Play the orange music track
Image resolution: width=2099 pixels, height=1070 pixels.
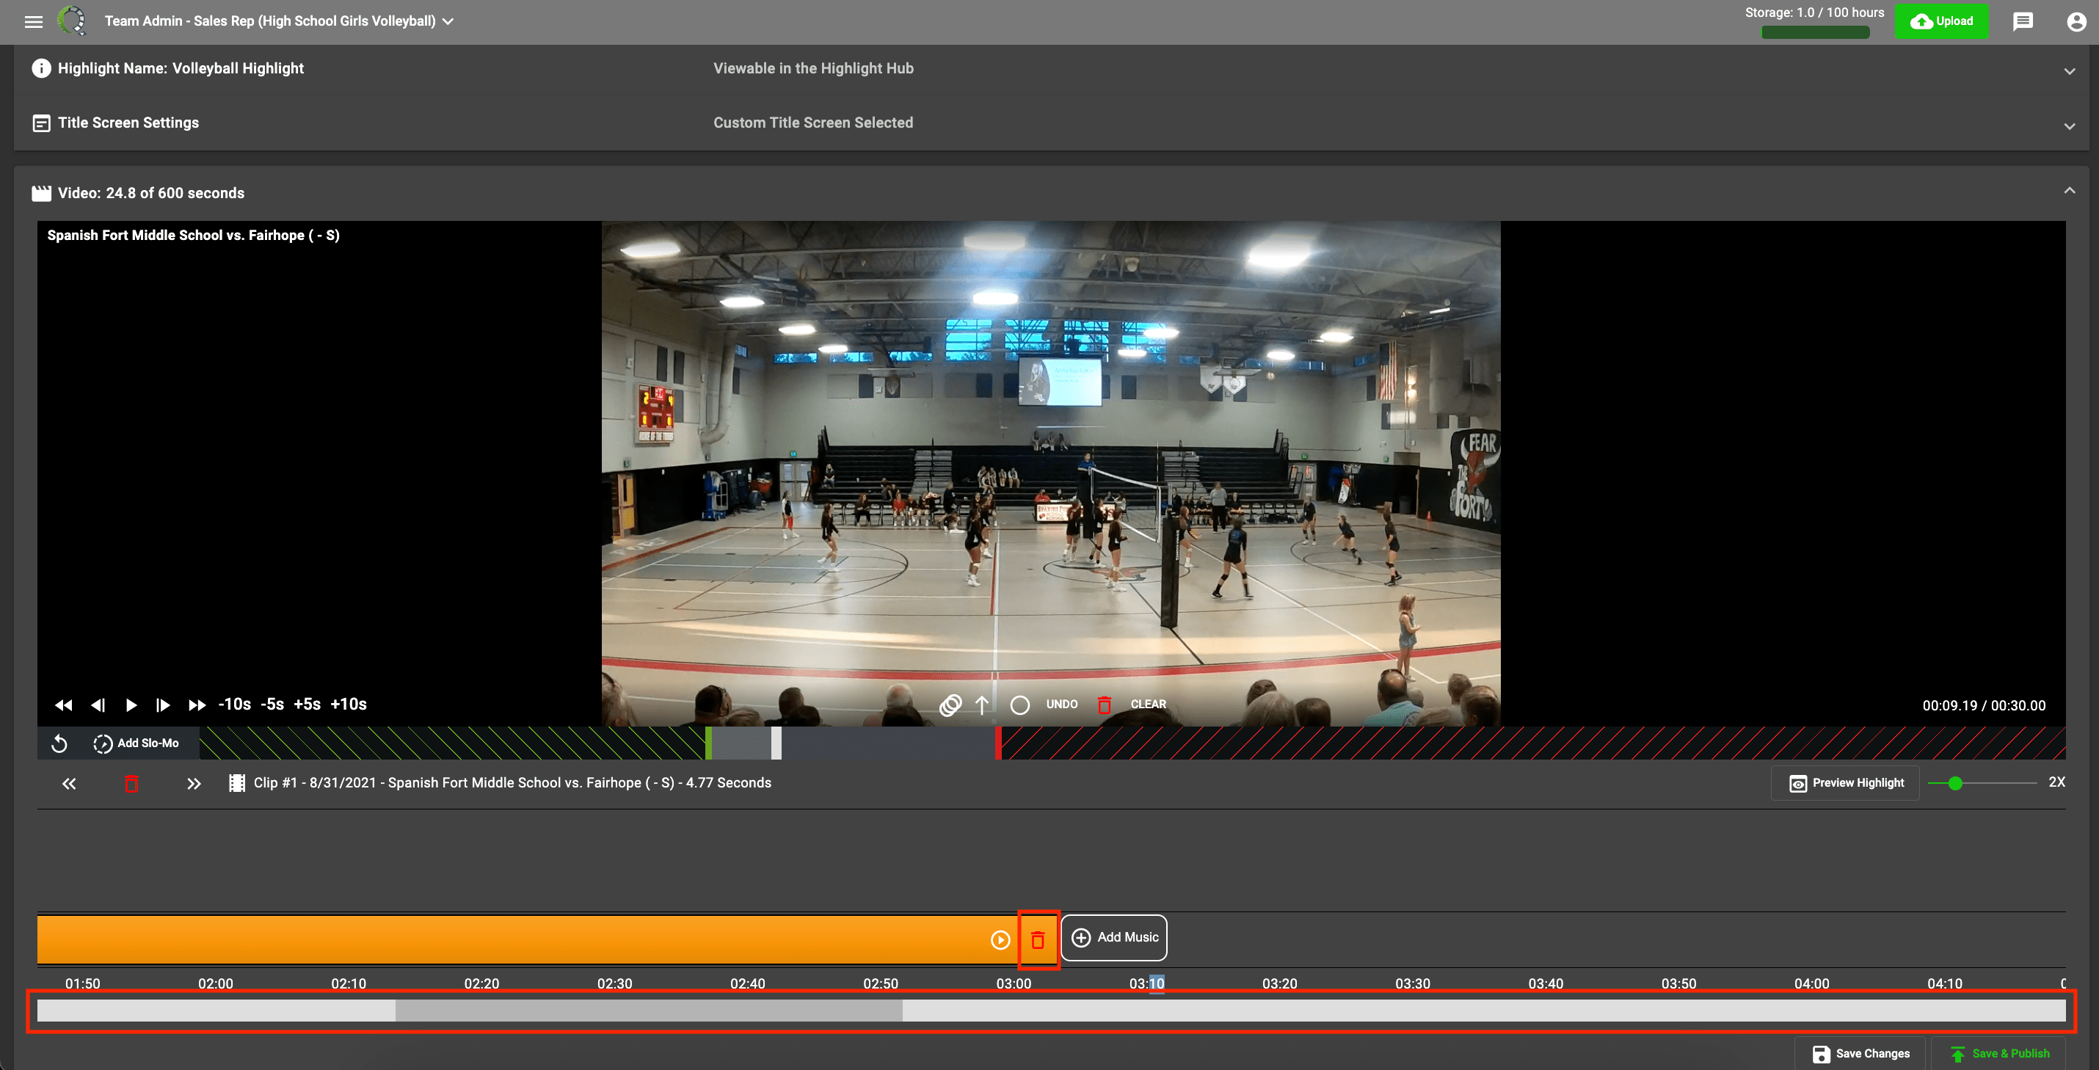tap(1000, 939)
